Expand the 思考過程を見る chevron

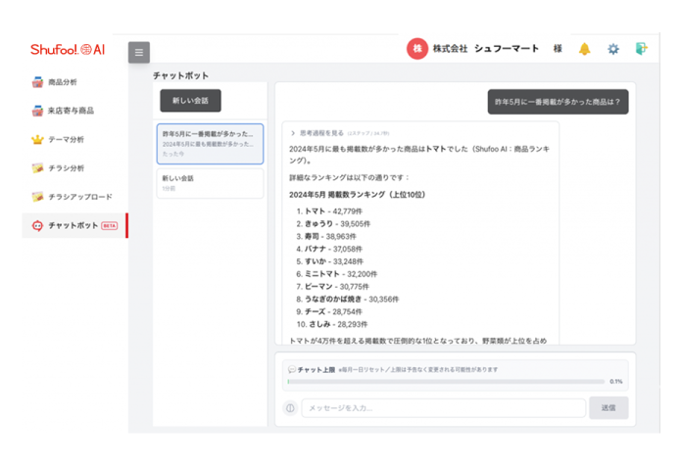292,131
